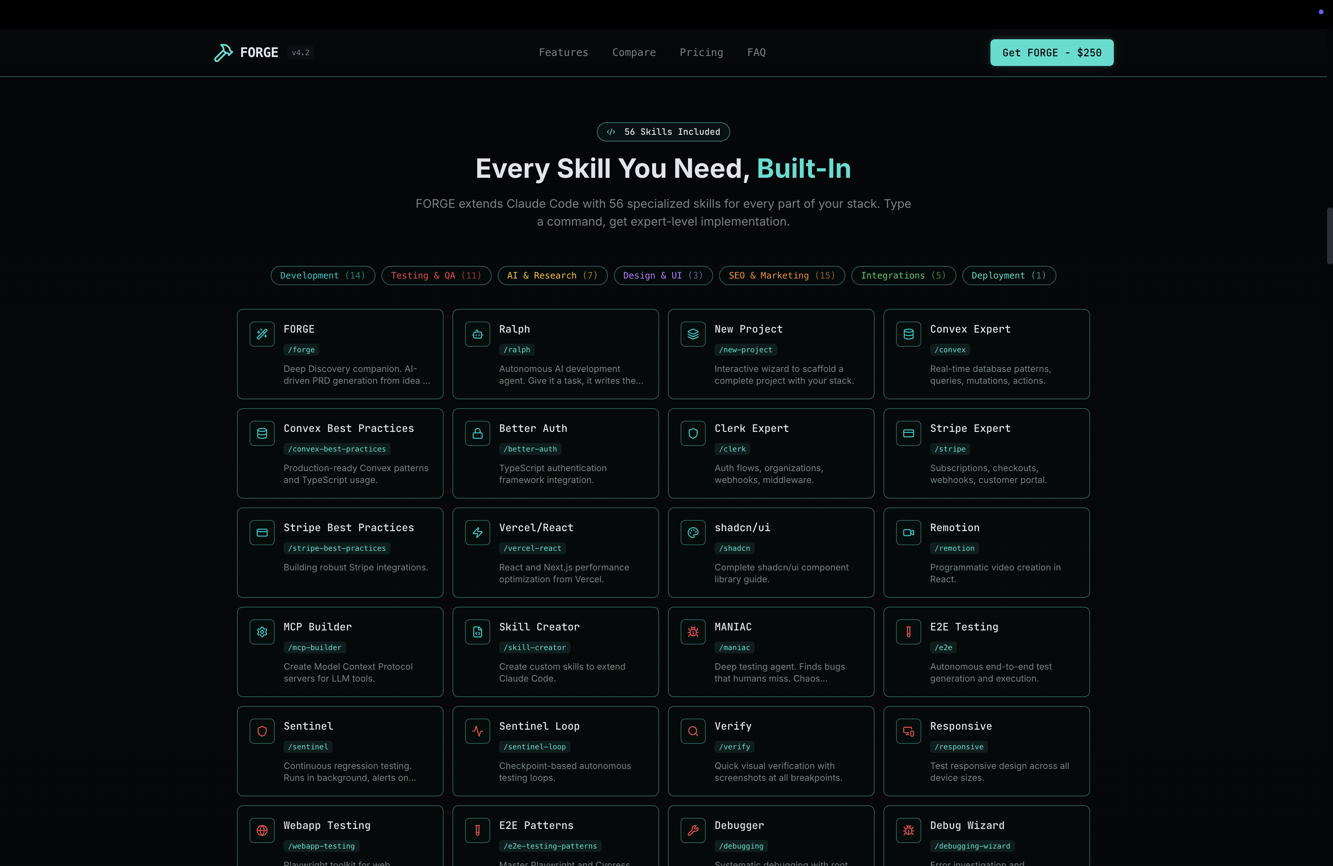
Task: Click the FORGE hammer logo icon
Action: [x=223, y=53]
